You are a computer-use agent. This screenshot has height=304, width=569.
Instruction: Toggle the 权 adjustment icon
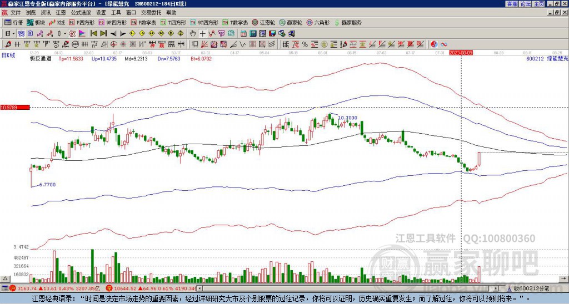pos(72,34)
